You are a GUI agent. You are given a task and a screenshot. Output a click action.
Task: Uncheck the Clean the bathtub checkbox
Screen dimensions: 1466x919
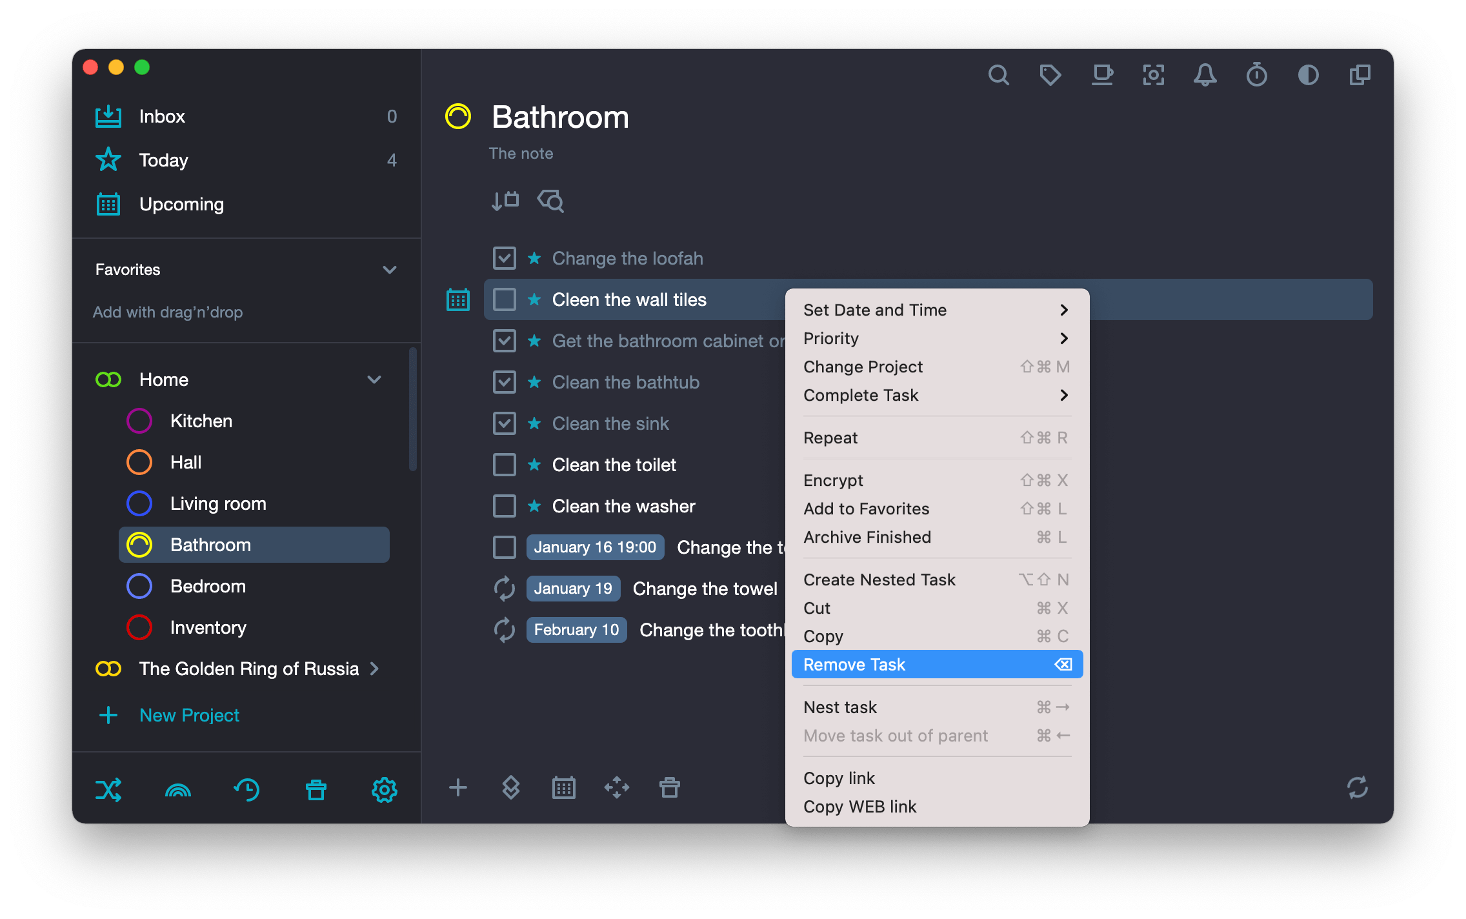(x=505, y=382)
